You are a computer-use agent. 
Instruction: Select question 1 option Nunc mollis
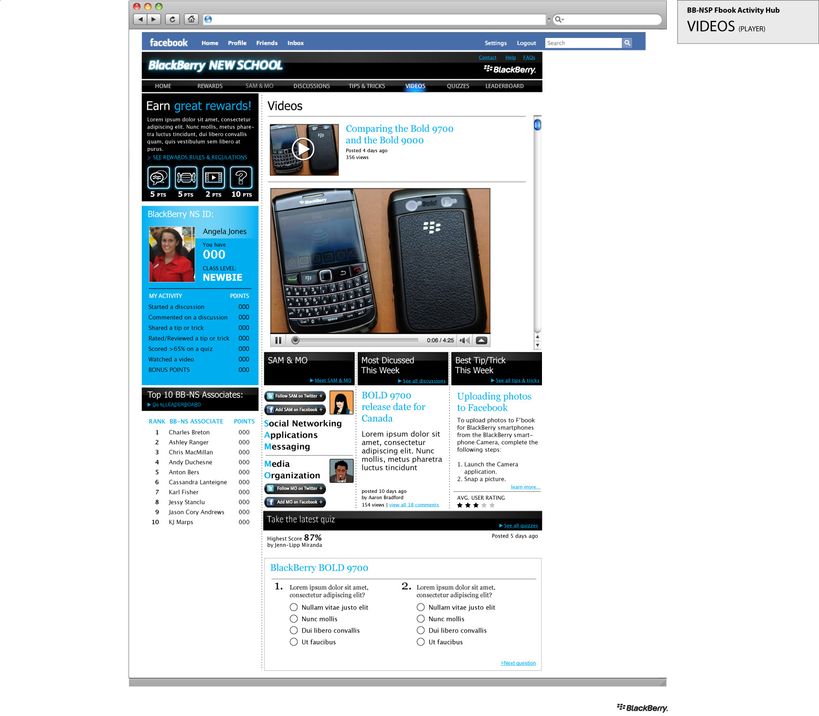click(x=294, y=619)
